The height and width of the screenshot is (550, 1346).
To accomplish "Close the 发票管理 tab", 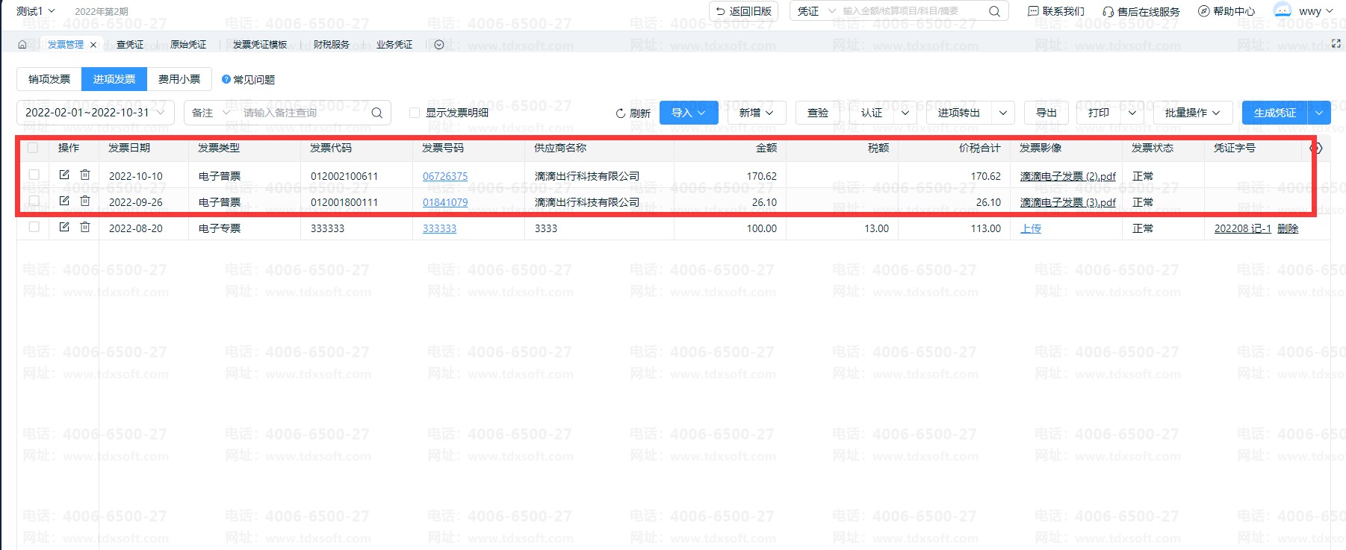I will 93,45.
